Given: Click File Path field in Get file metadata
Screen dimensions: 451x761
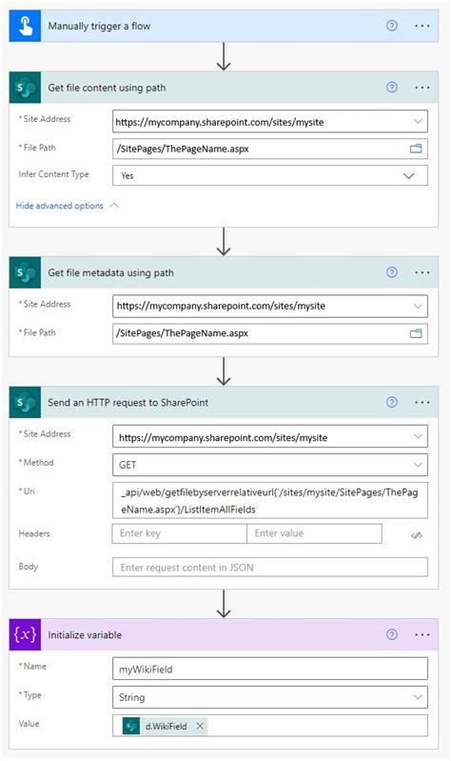Looking at the screenshot, I should pyautogui.click(x=270, y=333).
